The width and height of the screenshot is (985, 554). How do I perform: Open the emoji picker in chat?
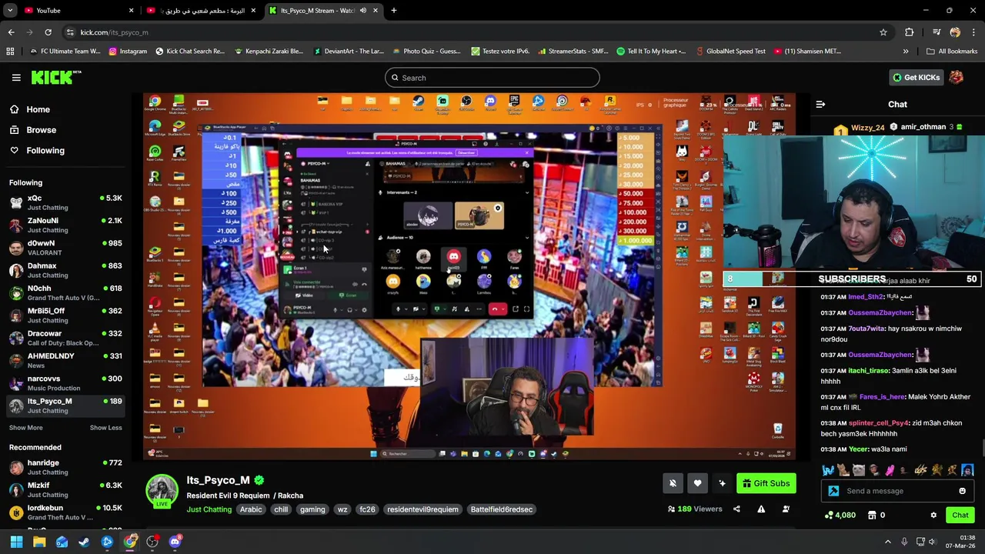tap(962, 491)
